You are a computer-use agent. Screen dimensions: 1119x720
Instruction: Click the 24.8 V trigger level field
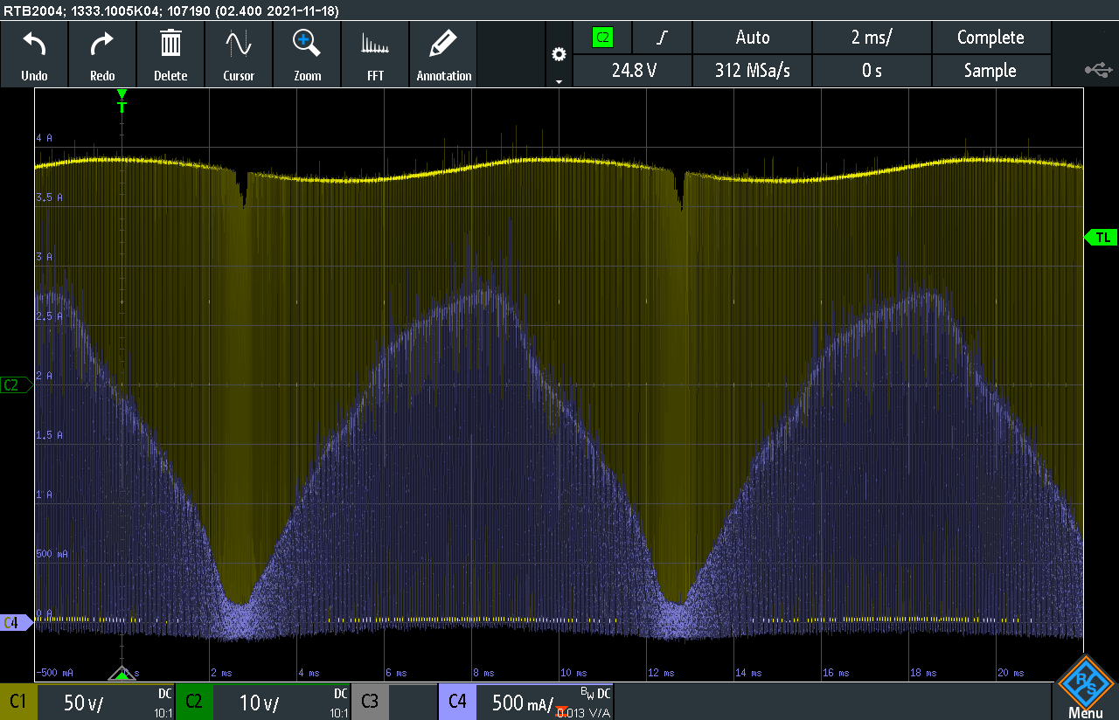pyautogui.click(x=633, y=71)
